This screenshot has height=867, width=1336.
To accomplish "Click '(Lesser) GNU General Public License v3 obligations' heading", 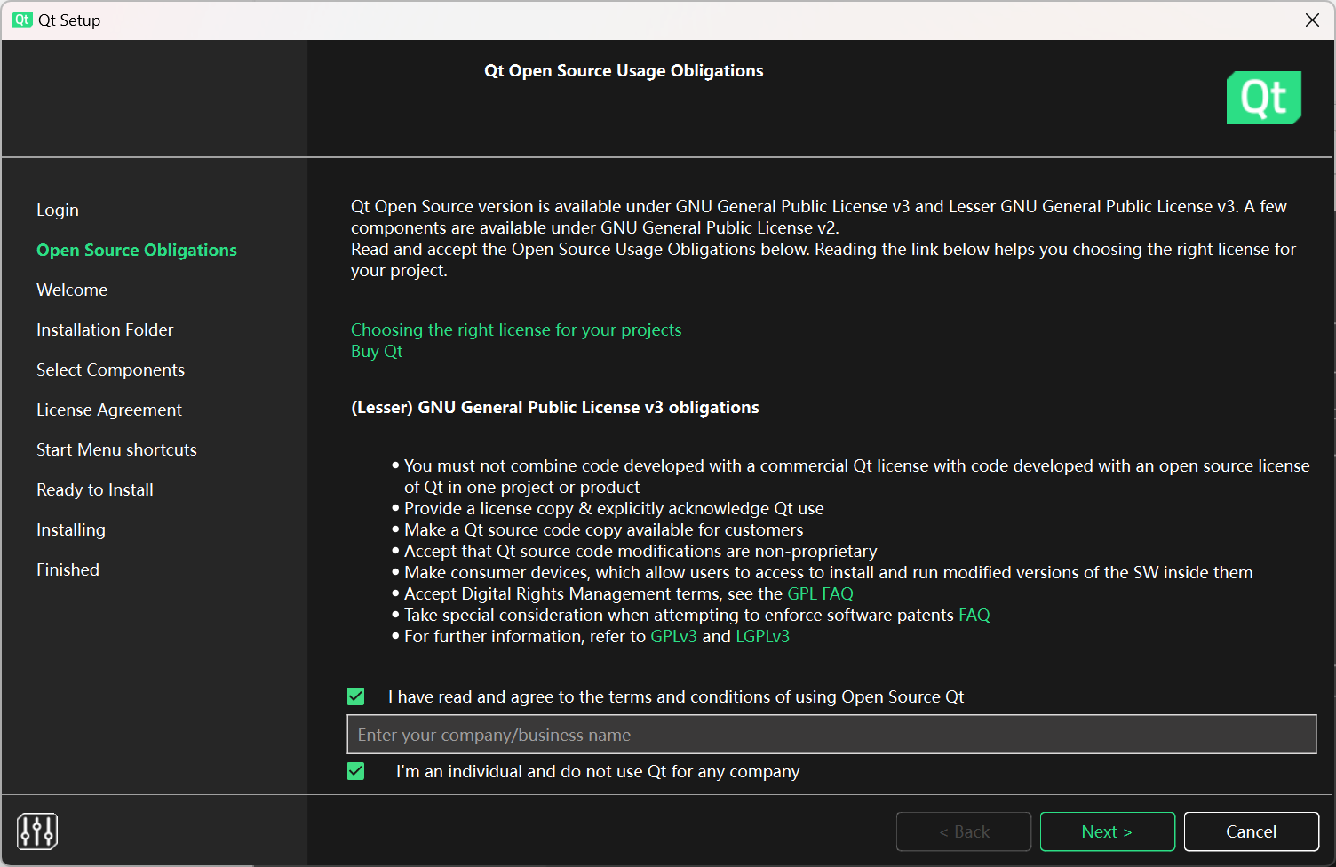I will (x=555, y=407).
